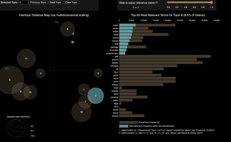Select topic 3 circle

point(41,73)
